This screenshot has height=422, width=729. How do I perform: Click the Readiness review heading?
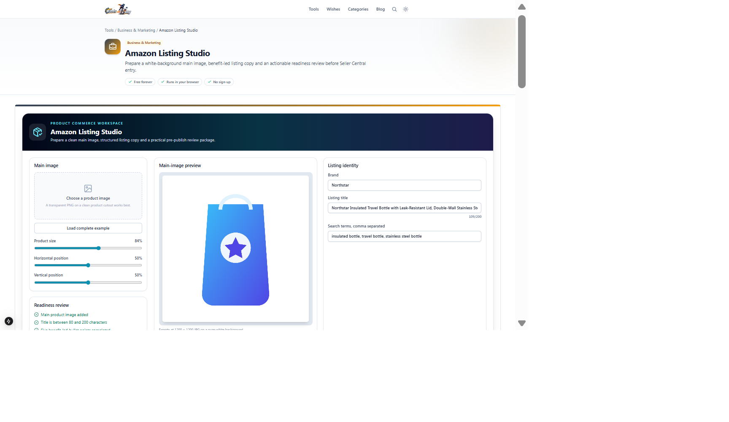(x=51, y=305)
